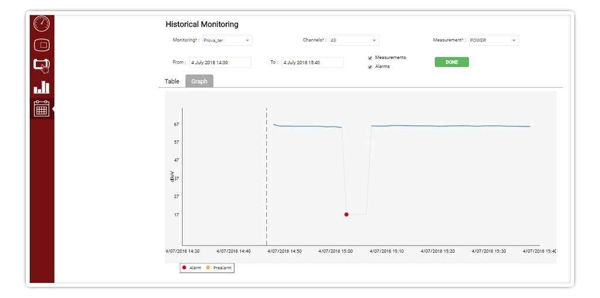Click the green DONE button
This screenshot has width=600, height=298.
452,62
